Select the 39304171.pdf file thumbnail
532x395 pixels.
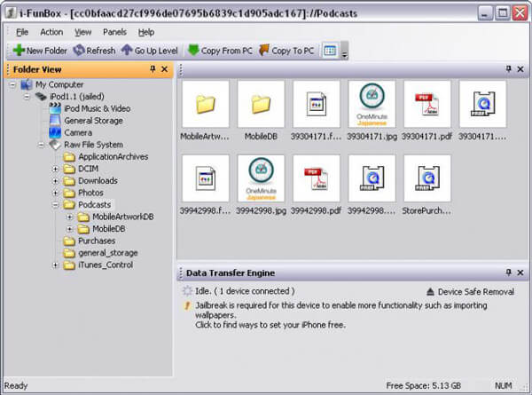[x=426, y=111]
